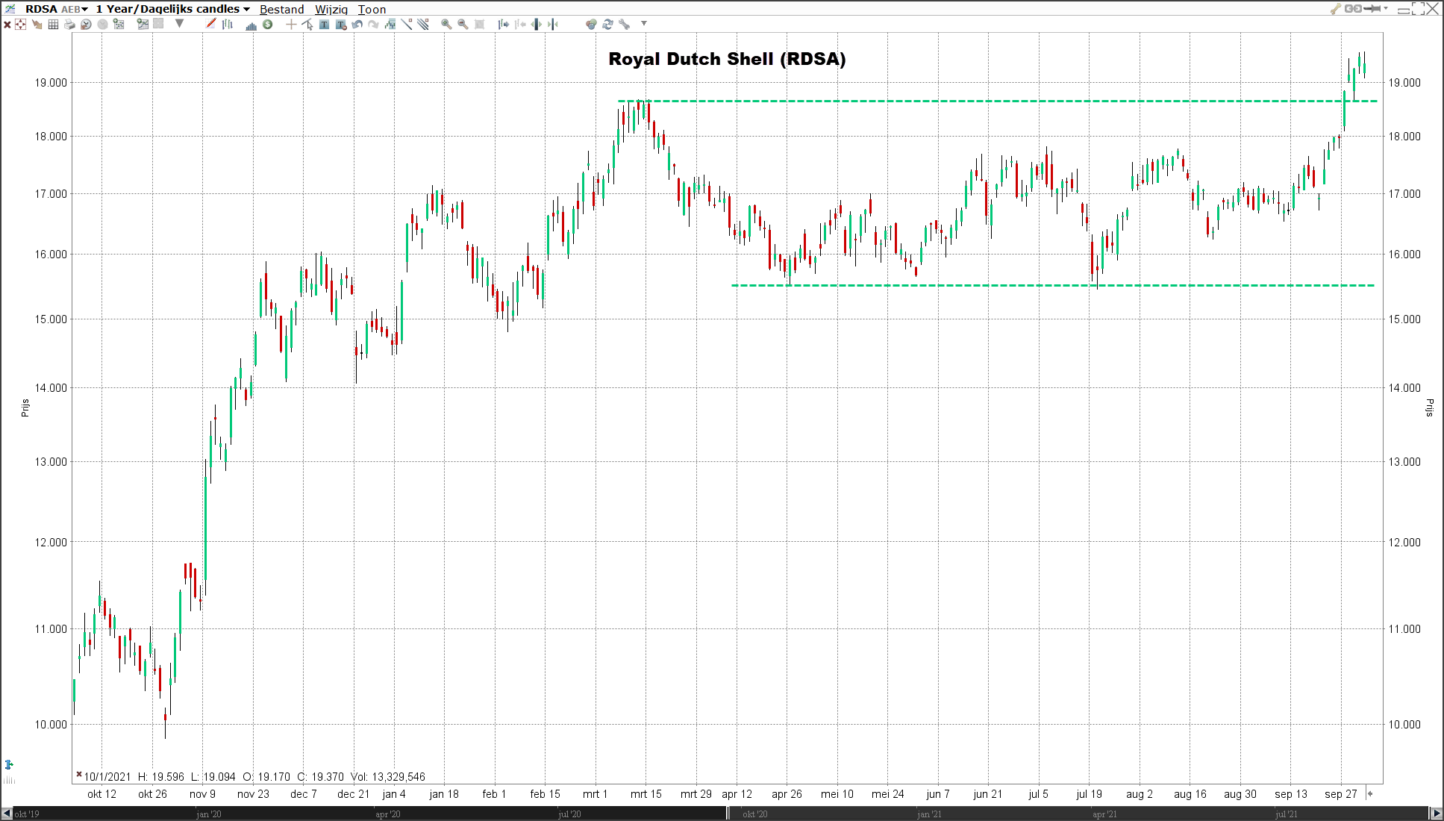The width and height of the screenshot is (1444, 821).
Task: Select the crosshair plus cursor tool
Action: (x=291, y=25)
